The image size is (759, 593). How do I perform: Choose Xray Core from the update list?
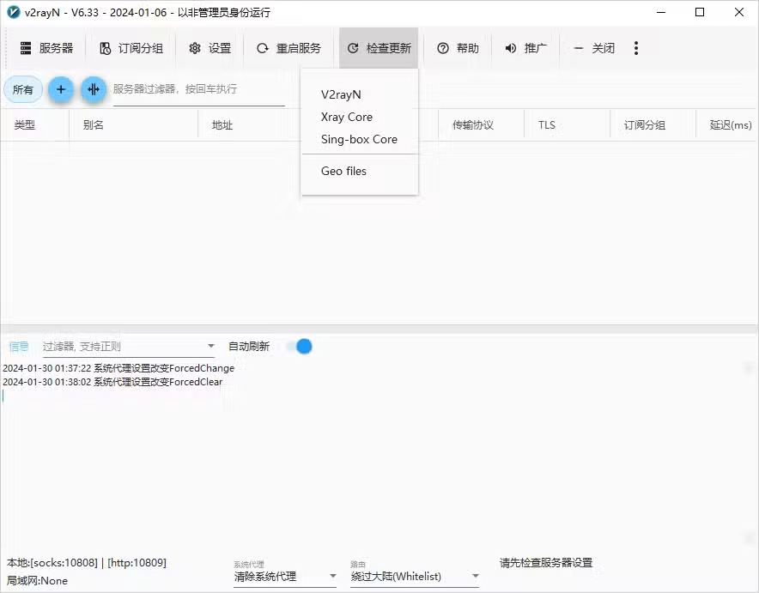point(346,117)
